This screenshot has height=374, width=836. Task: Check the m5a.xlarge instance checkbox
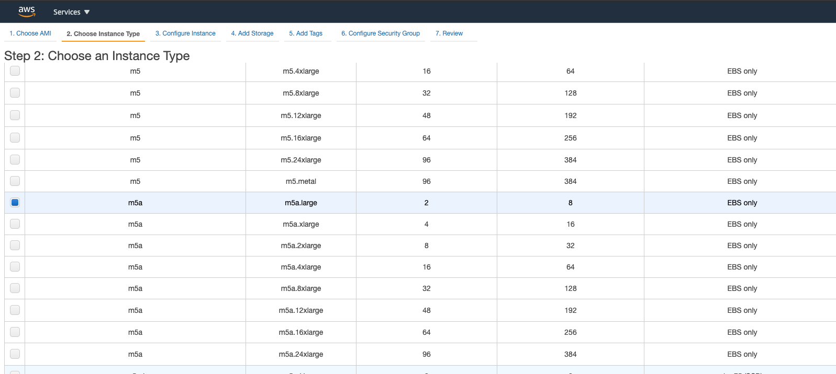tap(15, 224)
